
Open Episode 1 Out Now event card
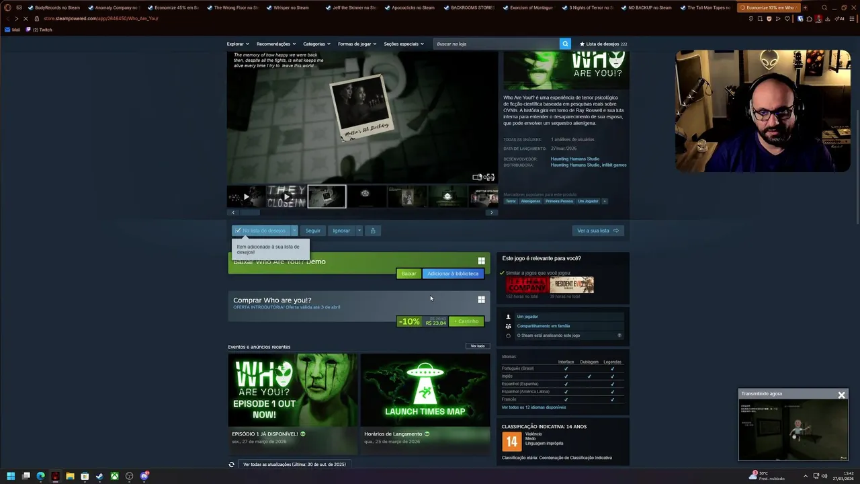(292, 403)
